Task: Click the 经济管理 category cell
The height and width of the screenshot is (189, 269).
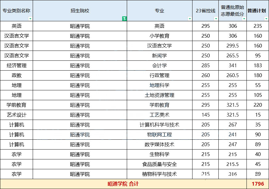Action: pos(17,66)
